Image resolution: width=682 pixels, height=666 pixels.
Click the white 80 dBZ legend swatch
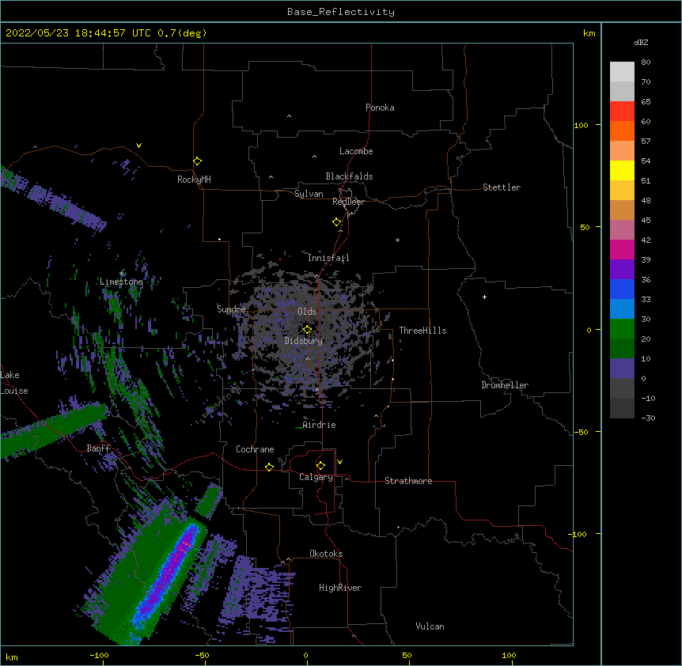pyautogui.click(x=622, y=72)
